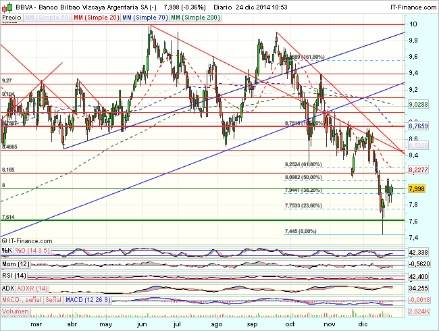
Task: Click the candlestick chart icon next to BBVA
Action: (7, 7)
